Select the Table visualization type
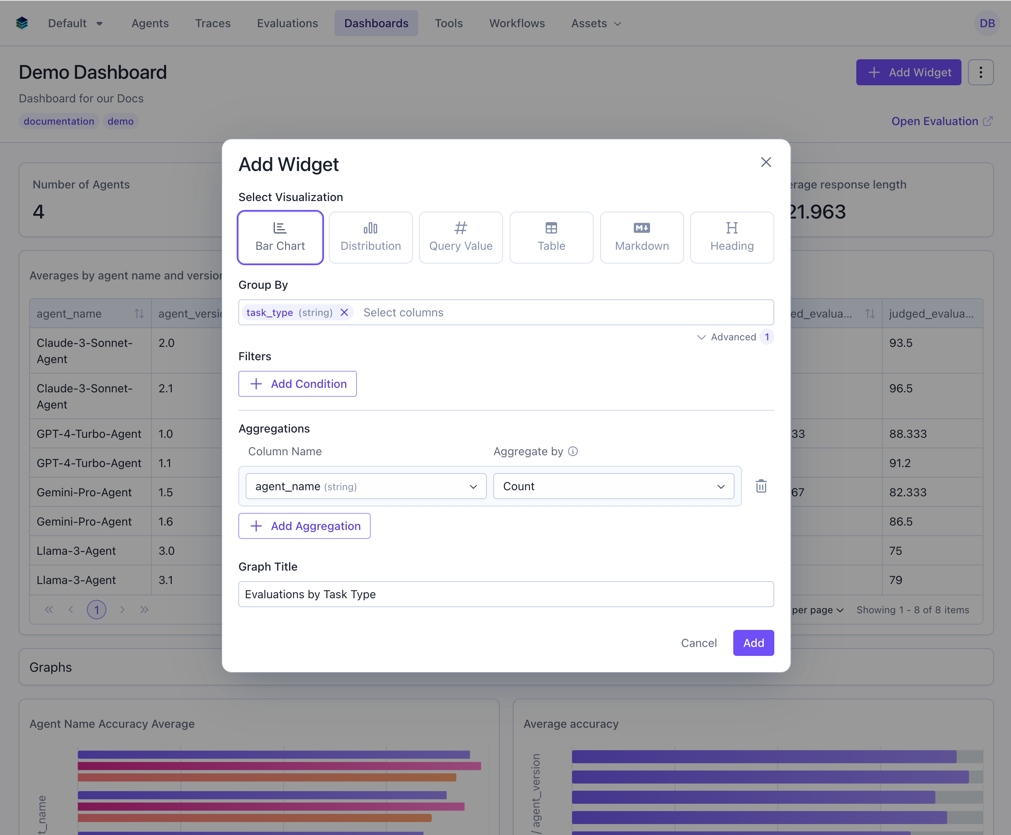Screen dimensions: 1011x835 click(x=551, y=238)
